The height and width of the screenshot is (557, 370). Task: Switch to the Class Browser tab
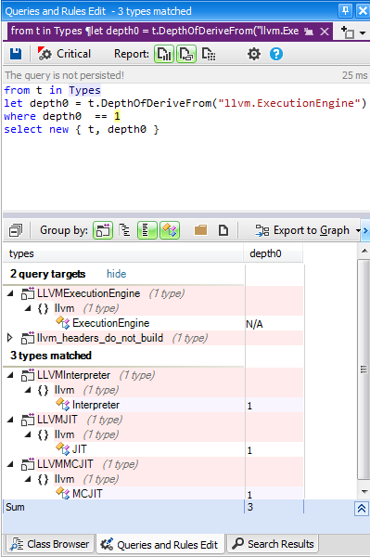pyautogui.click(x=50, y=544)
